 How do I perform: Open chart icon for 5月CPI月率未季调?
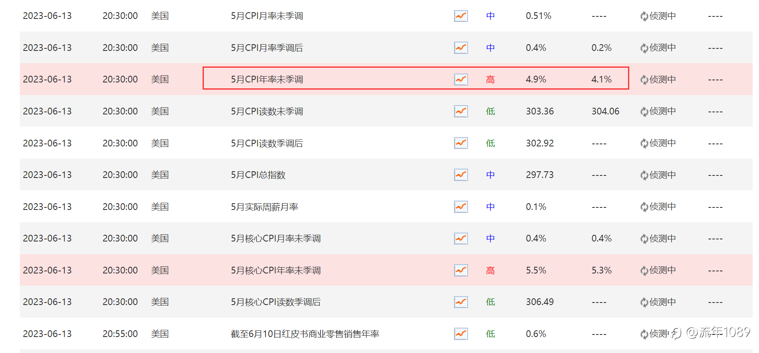pyautogui.click(x=461, y=16)
